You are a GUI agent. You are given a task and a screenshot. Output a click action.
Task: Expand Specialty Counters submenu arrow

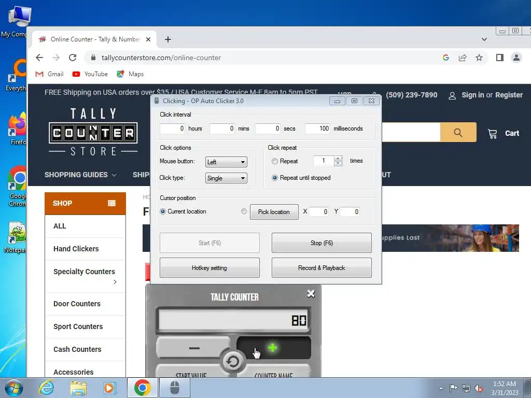pyautogui.click(x=115, y=281)
